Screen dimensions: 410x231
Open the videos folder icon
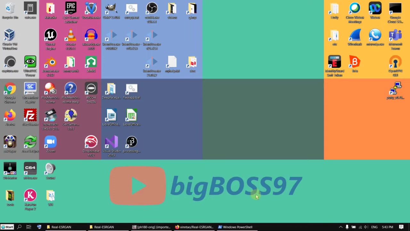pyautogui.click(x=172, y=11)
